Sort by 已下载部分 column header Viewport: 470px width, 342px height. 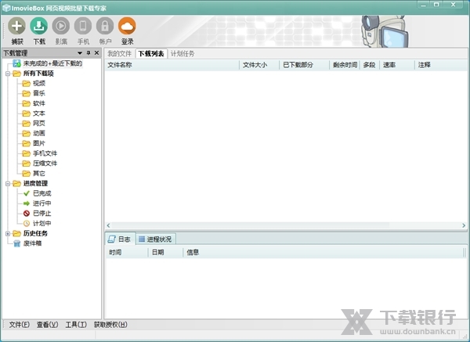point(304,65)
